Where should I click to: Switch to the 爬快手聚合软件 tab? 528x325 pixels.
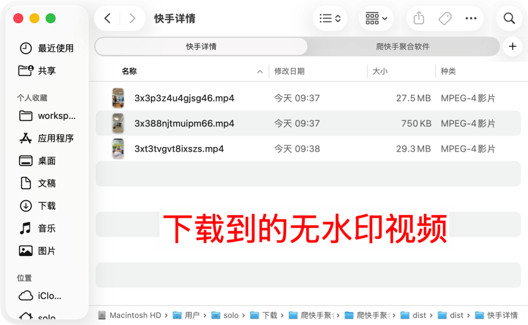point(403,46)
